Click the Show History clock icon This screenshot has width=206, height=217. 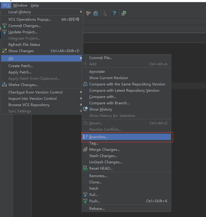coord(85,109)
